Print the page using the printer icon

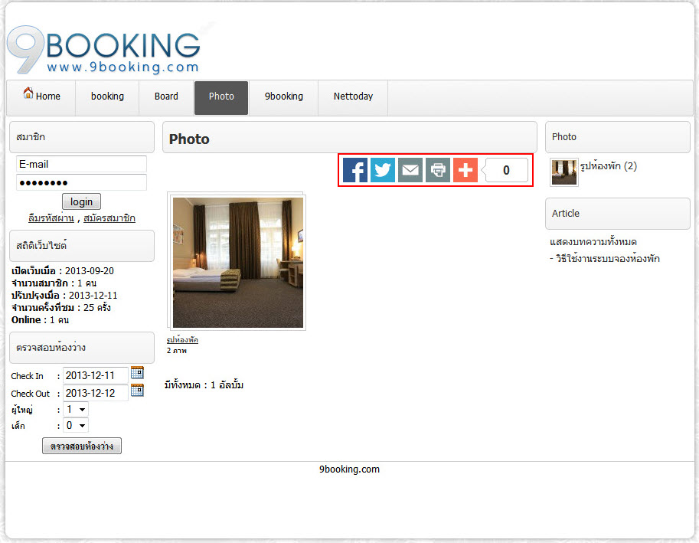(x=438, y=170)
